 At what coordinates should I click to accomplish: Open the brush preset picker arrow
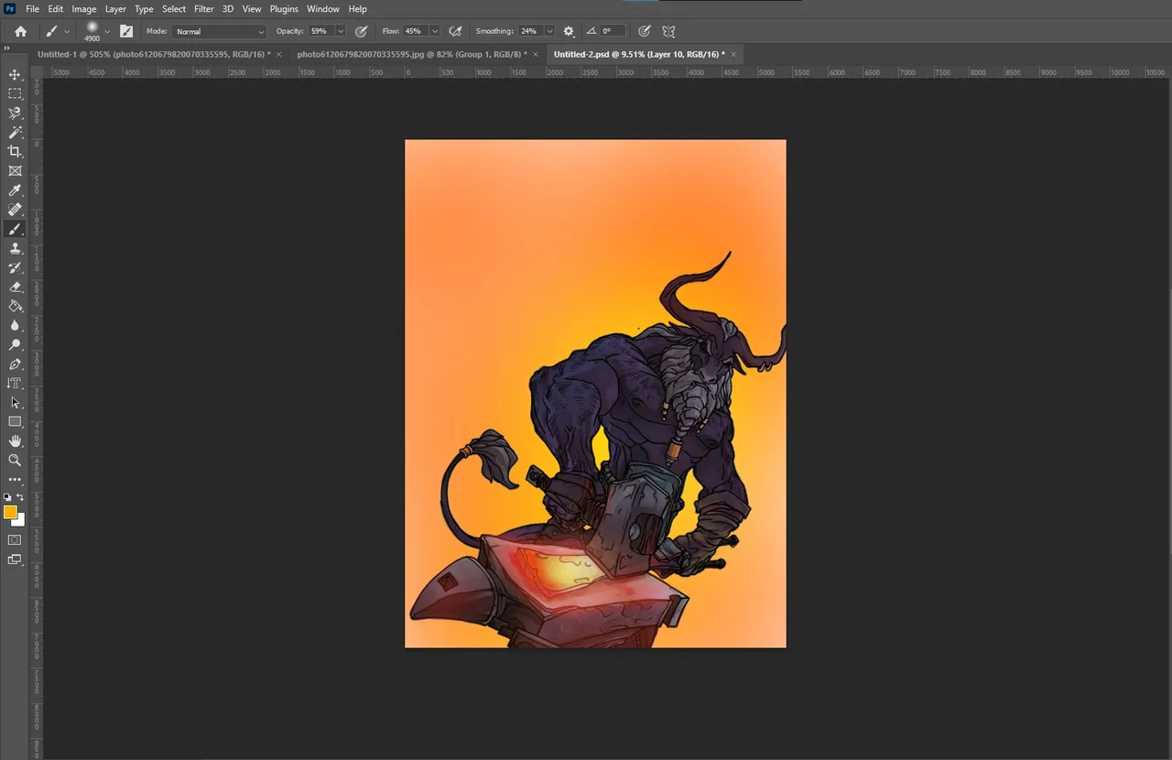tap(107, 31)
